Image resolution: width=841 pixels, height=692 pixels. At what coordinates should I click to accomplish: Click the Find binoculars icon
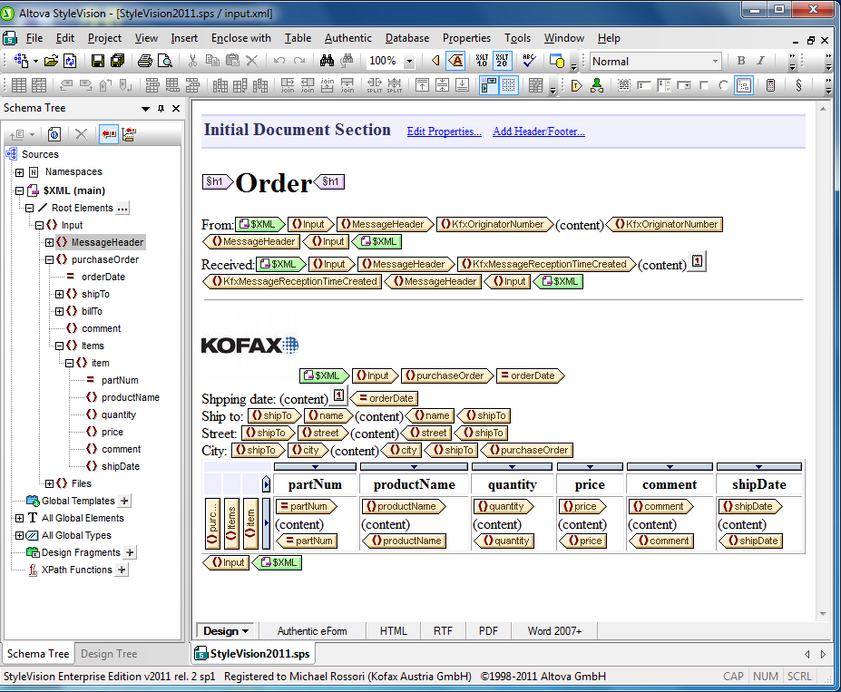click(327, 61)
